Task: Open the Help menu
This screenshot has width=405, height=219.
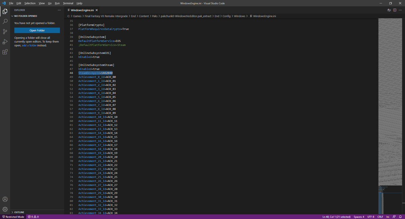Action: pos(79,3)
